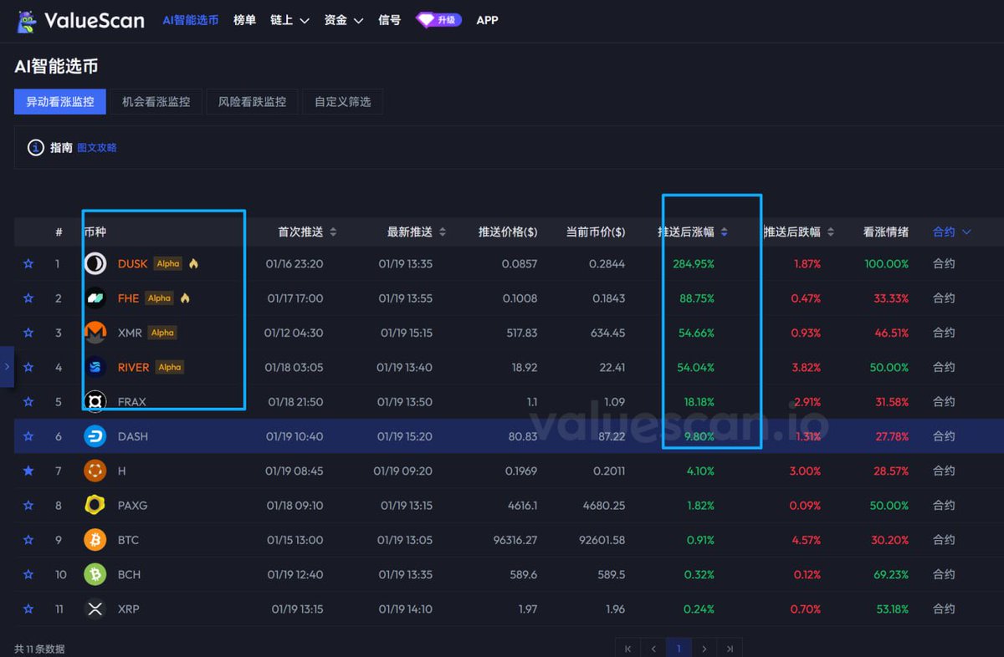Go to the next page arrow

(x=704, y=649)
